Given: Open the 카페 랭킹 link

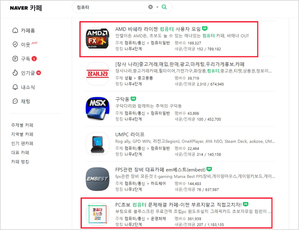Looking at the screenshot, I should click(20, 162).
